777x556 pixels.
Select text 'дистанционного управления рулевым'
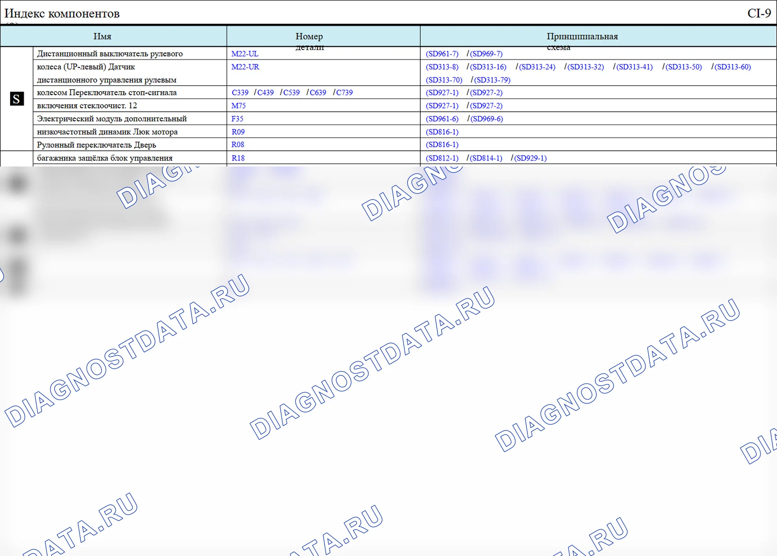(x=107, y=80)
